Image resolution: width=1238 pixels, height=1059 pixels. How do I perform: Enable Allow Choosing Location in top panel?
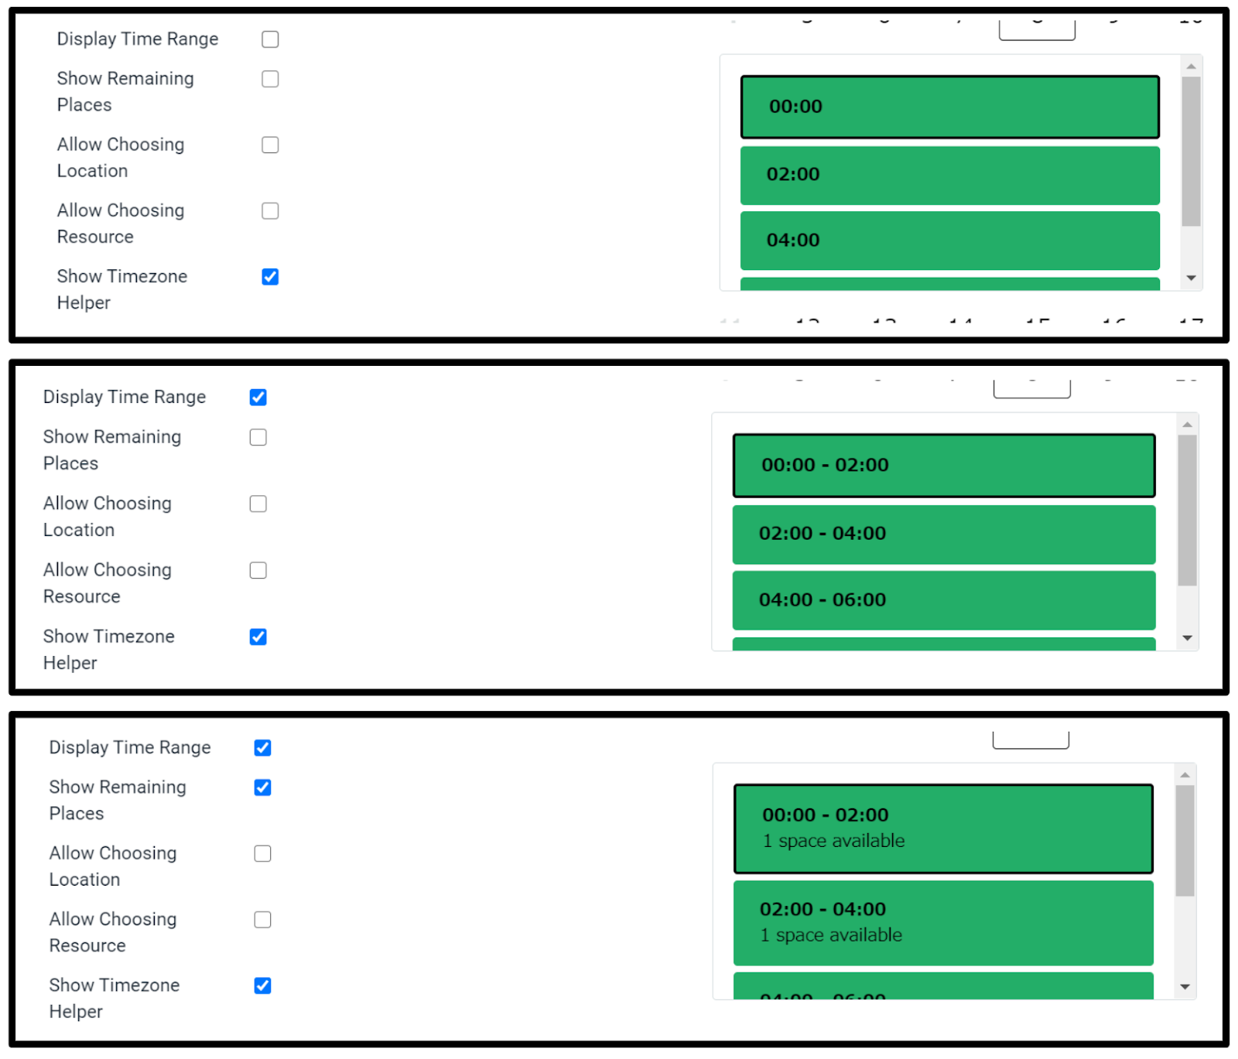click(270, 145)
